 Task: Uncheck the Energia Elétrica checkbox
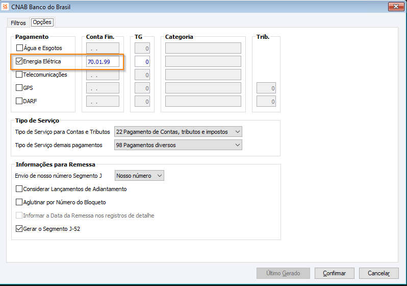(x=19, y=61)
